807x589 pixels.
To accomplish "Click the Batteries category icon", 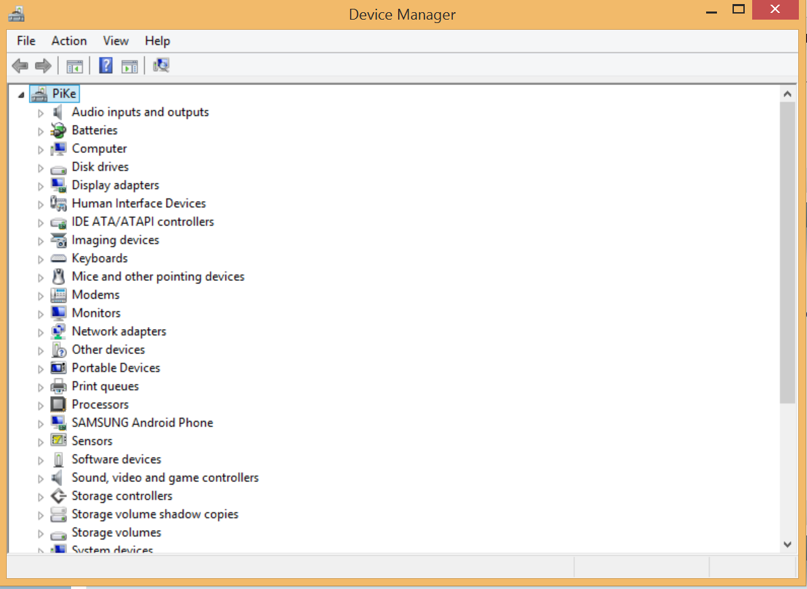I will tap(58, 131).
